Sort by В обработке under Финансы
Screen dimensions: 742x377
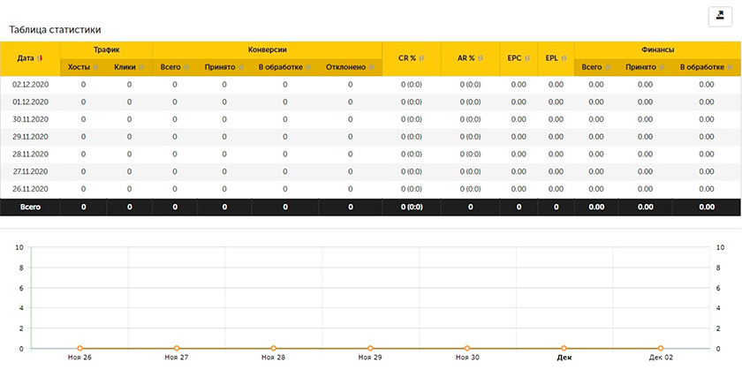coord(729,67)
